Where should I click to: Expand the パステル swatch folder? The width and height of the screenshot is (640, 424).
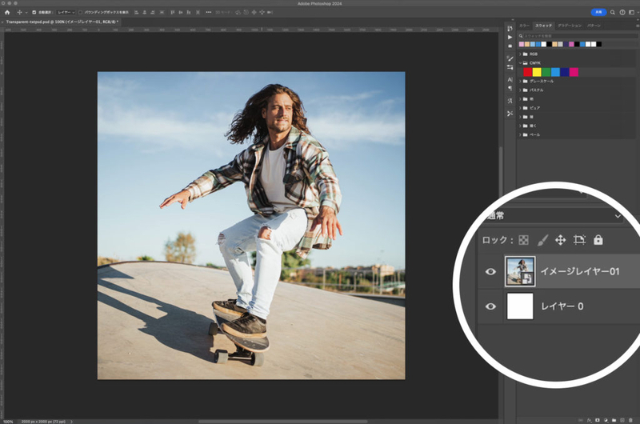pyautogui.click(x=521, y=90)
